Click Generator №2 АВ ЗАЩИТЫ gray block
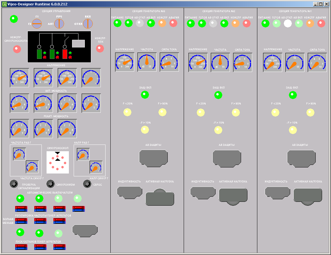331x255 pixels. [227, 158]
